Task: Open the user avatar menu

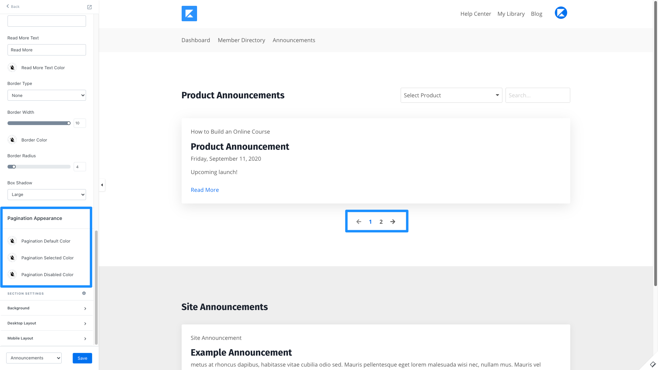Action: coord(561,13)
